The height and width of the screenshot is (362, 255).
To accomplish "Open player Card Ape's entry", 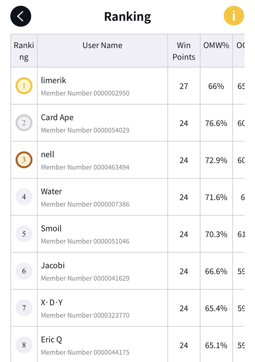I will click(x=57, y=117).
